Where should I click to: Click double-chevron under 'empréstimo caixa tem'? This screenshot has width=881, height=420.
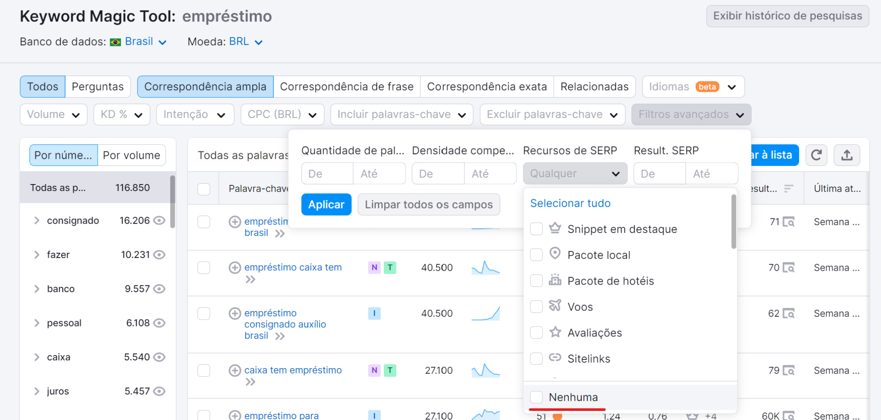tap(250, 279)
